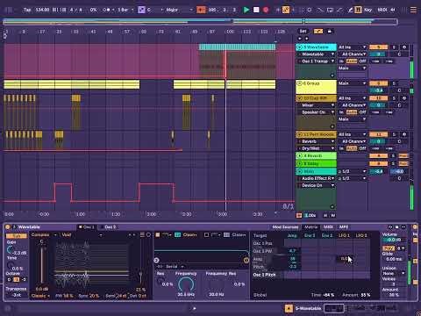Set Wavetable track monitor to Auto
This screenshot has width=421, height=316.
click(x=352, y=61)
